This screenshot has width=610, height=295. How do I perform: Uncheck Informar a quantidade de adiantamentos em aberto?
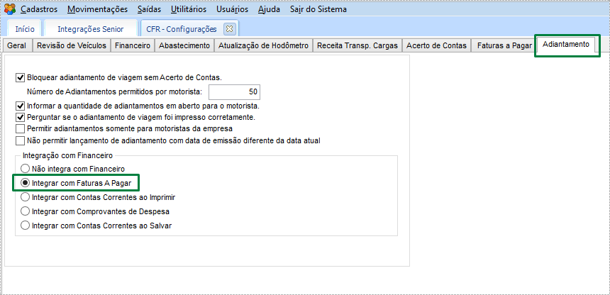pos(20,106)
